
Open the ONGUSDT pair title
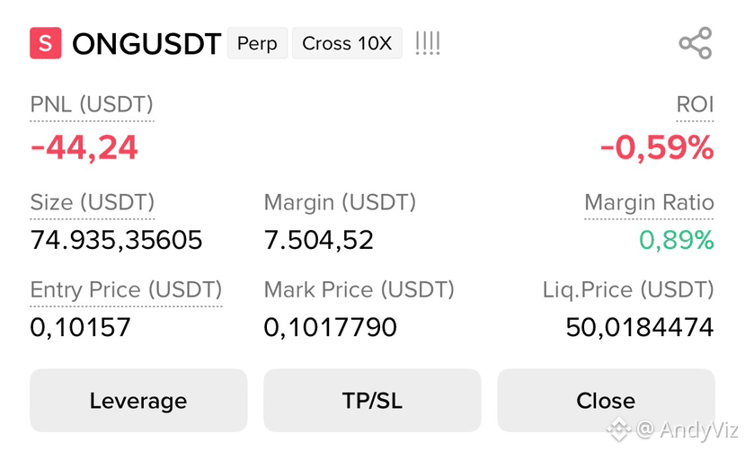tap(146, 44)
